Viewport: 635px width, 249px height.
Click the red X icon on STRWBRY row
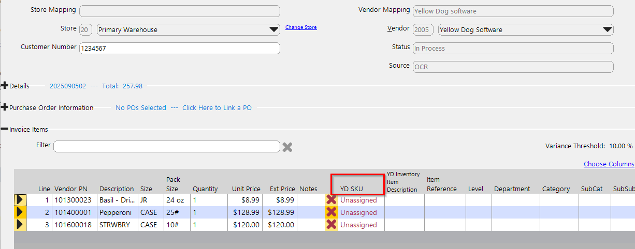click(x=331, y=225)
